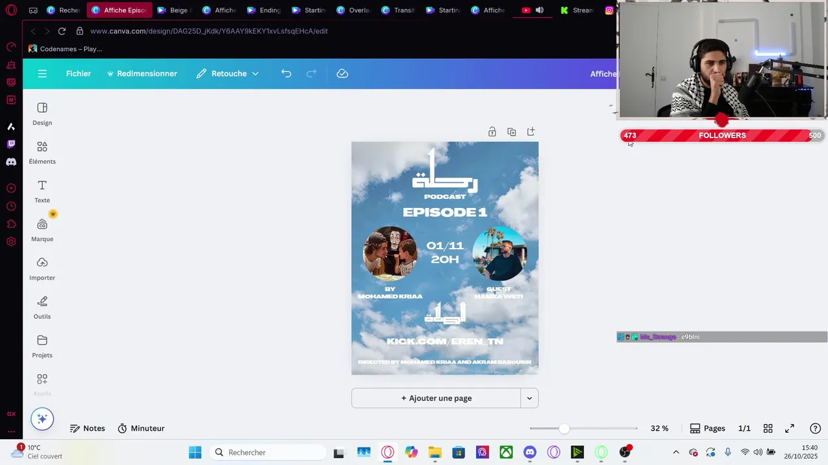Image resolution: width=828 pixels, height=465 pixels.
Task: Open history clock in Opera sidebar
Action: click(x=11, y=206)
